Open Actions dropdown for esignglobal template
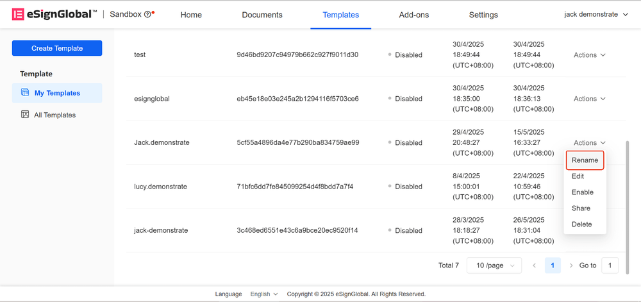641x302 pixels. (589, 99)
